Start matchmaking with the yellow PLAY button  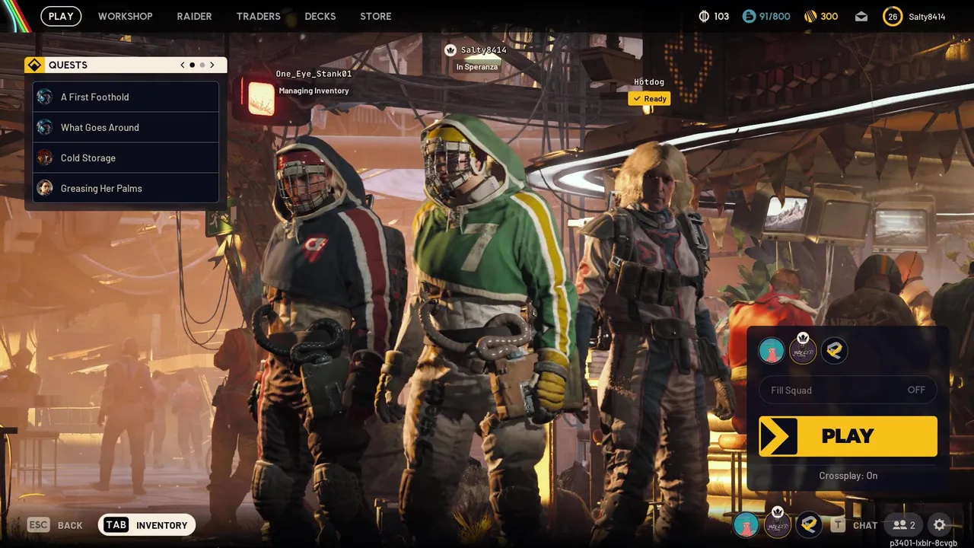pyautogui.click(x=848, y=436)
